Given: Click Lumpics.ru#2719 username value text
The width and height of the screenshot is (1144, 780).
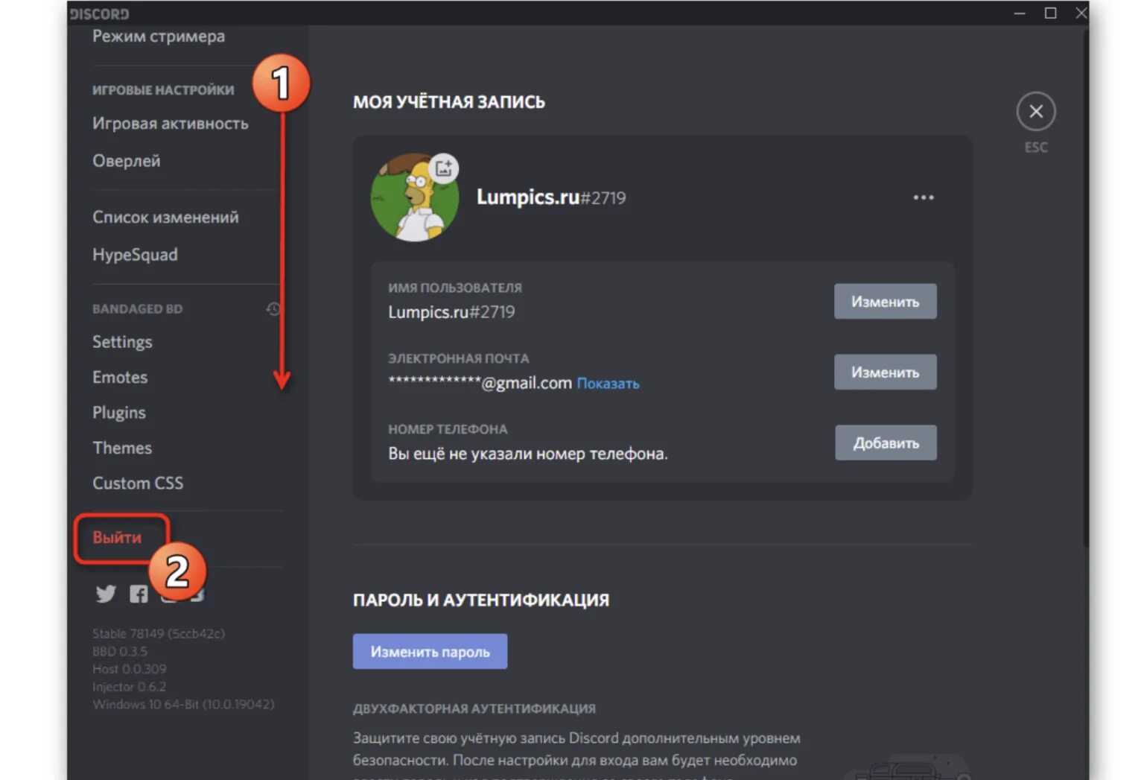Looking at the screenshot, I should [451, 312].
